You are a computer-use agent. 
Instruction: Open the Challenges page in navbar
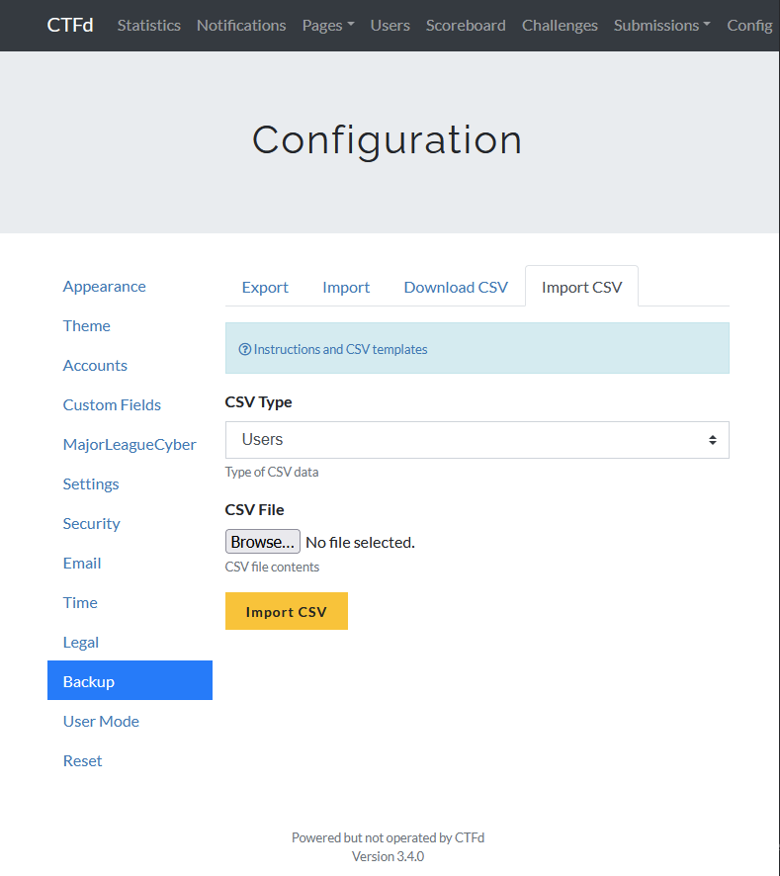[560, 26]
